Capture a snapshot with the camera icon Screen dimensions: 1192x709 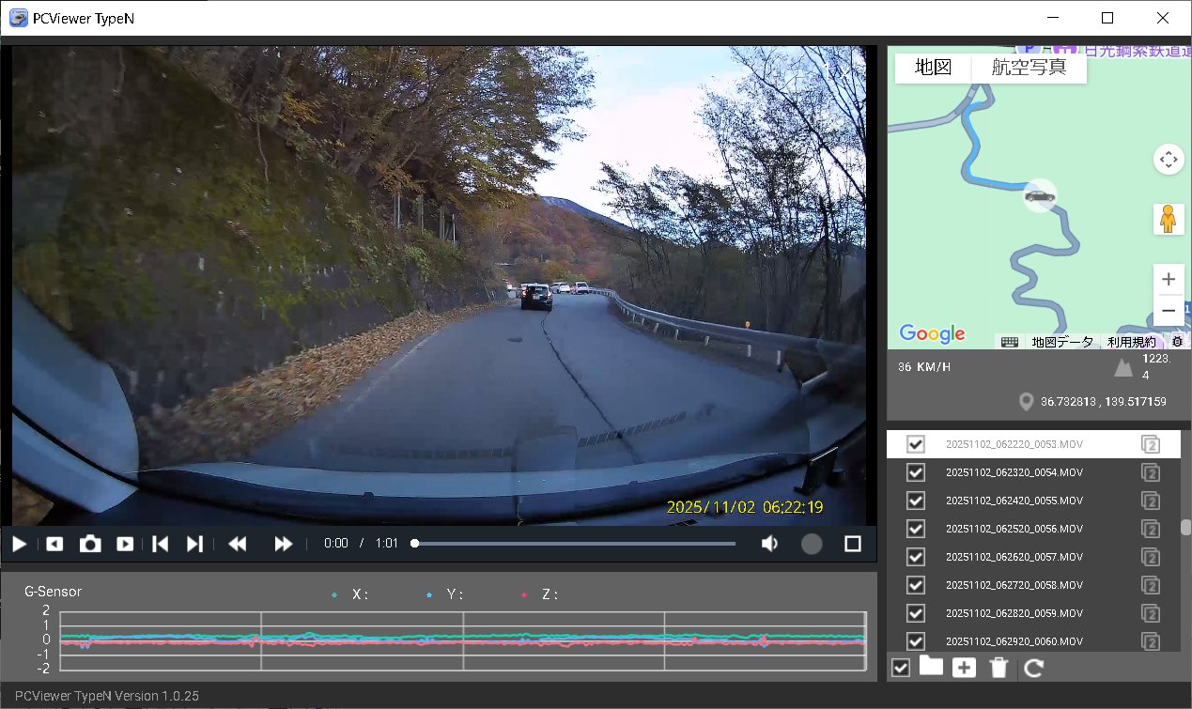[90, 544]
